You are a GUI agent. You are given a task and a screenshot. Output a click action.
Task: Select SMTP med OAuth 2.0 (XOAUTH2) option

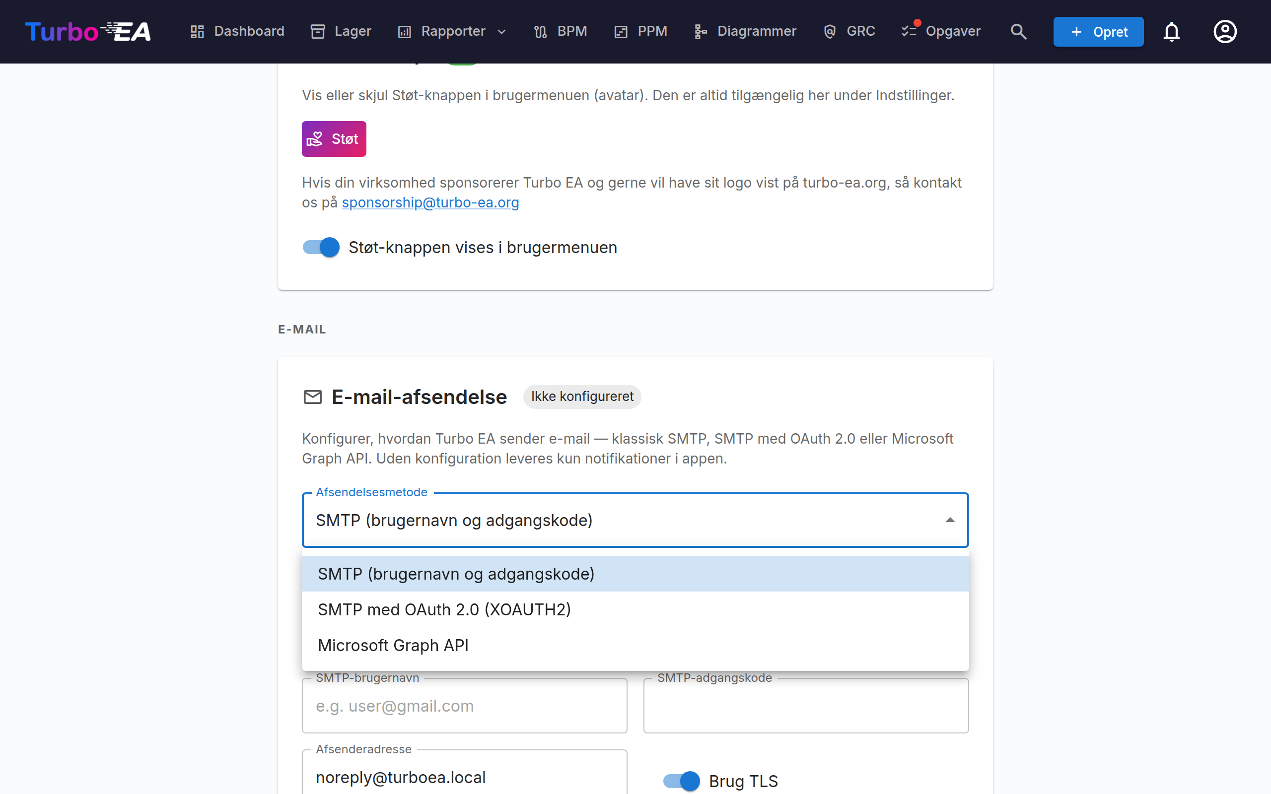click(635, 610)
